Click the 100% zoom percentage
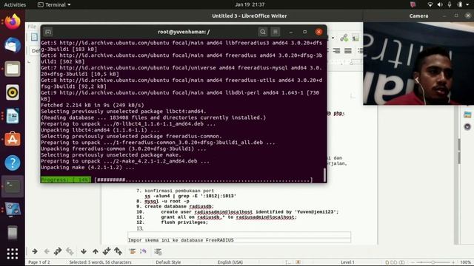The height and width of the screenshot is (266, 474). click(466, 262)
